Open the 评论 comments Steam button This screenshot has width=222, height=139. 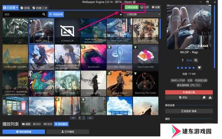tap(183, 97)
